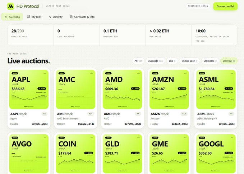The image size is (244, 174).
Task: Click the 10:00 countdown stat
Action: pyautogui.click(x=214, y=35)
